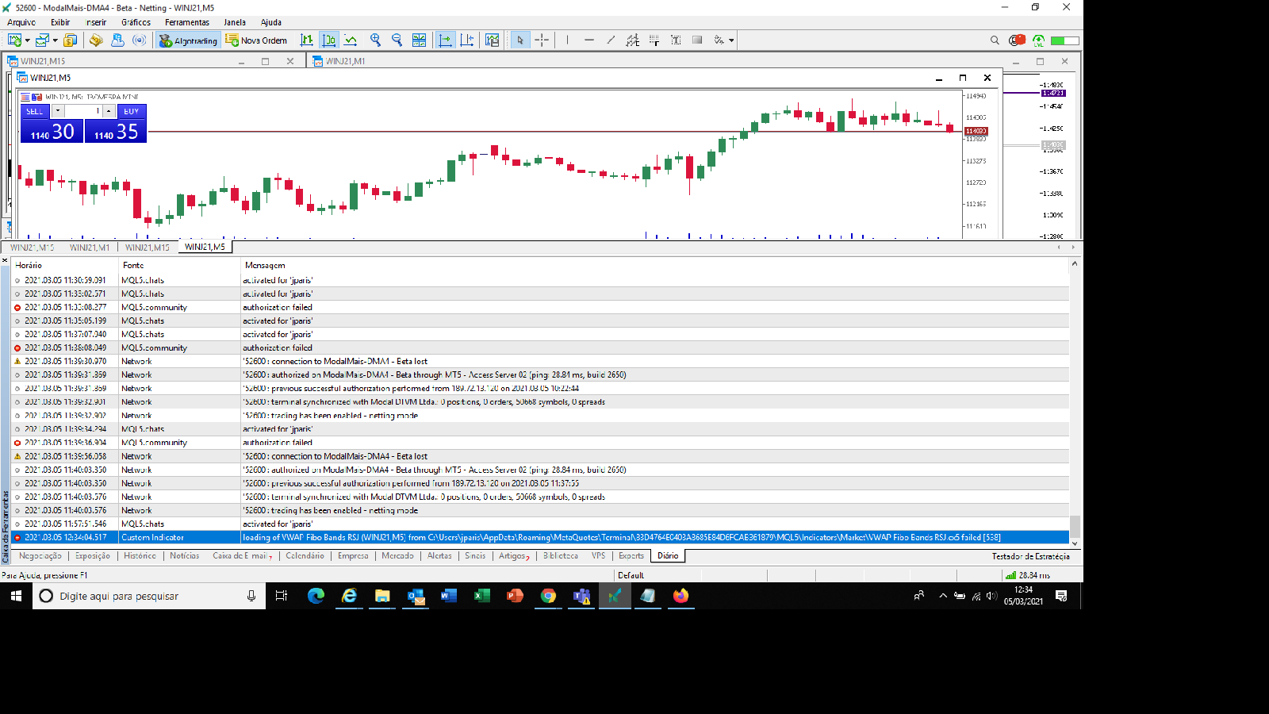Select the text label drawing tool

click(676, 40)
